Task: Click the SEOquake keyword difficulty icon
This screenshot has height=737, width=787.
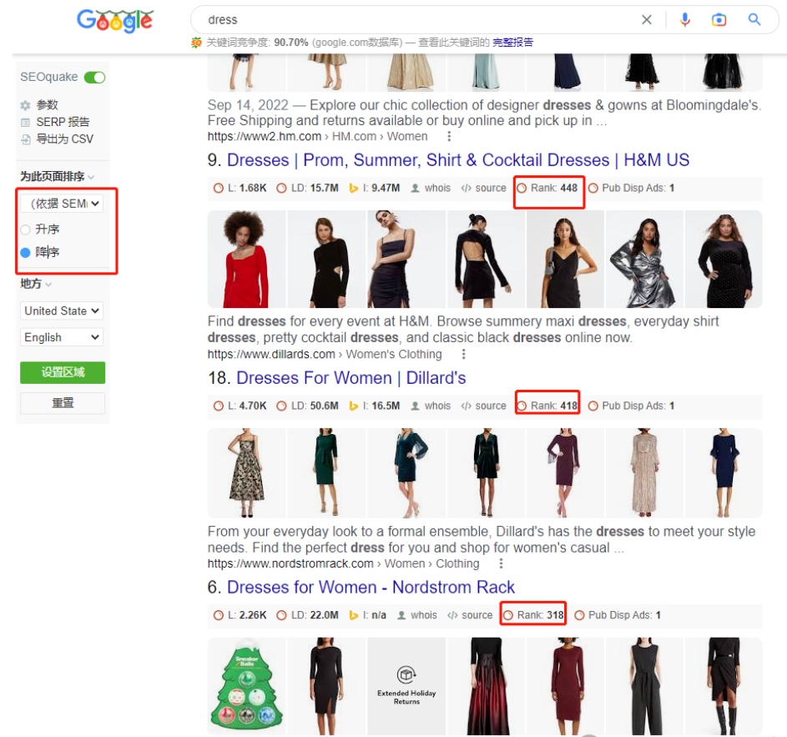Action: tap(196, 43)
